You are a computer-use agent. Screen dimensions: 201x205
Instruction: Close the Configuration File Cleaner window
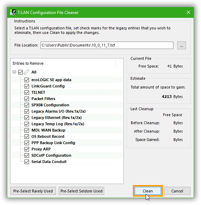coord(188,13)
